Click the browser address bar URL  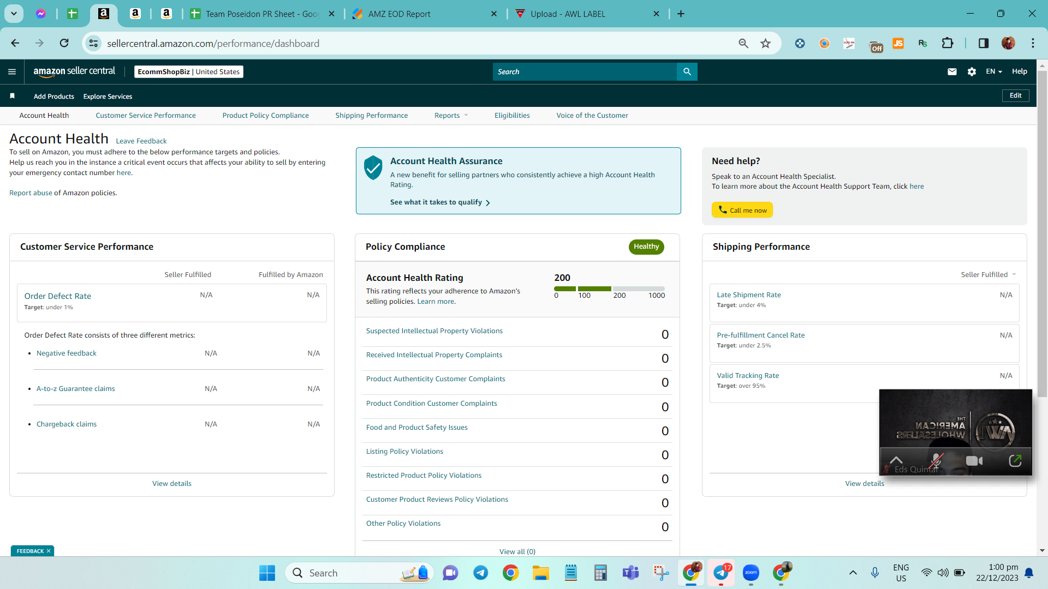(x=213, y=43)
